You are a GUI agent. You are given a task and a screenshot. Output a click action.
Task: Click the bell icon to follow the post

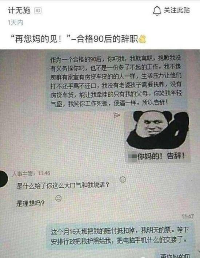(157, 11)
